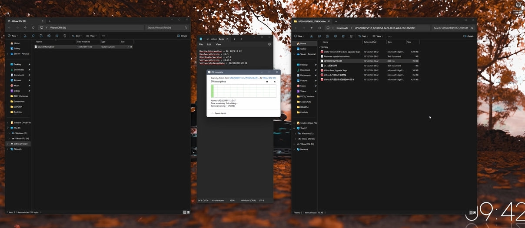Click the green copy progress graph
This screenshot has height=228, width=525.
pos(243,91)
